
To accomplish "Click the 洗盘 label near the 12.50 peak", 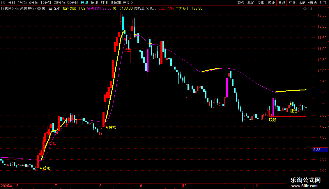I will (x=128, y=50).
